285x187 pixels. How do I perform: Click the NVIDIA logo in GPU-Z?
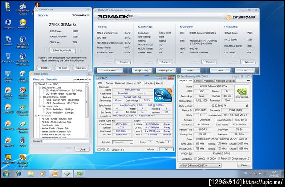(242, 93)
